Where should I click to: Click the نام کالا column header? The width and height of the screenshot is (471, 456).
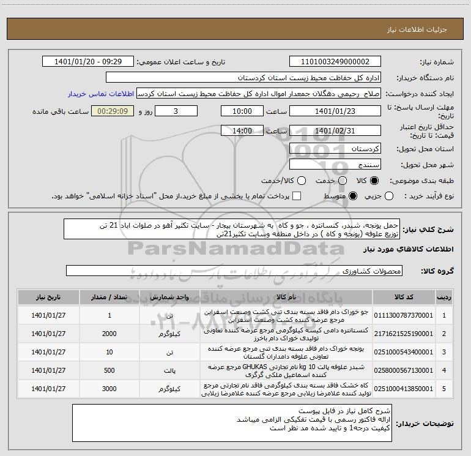286,297
